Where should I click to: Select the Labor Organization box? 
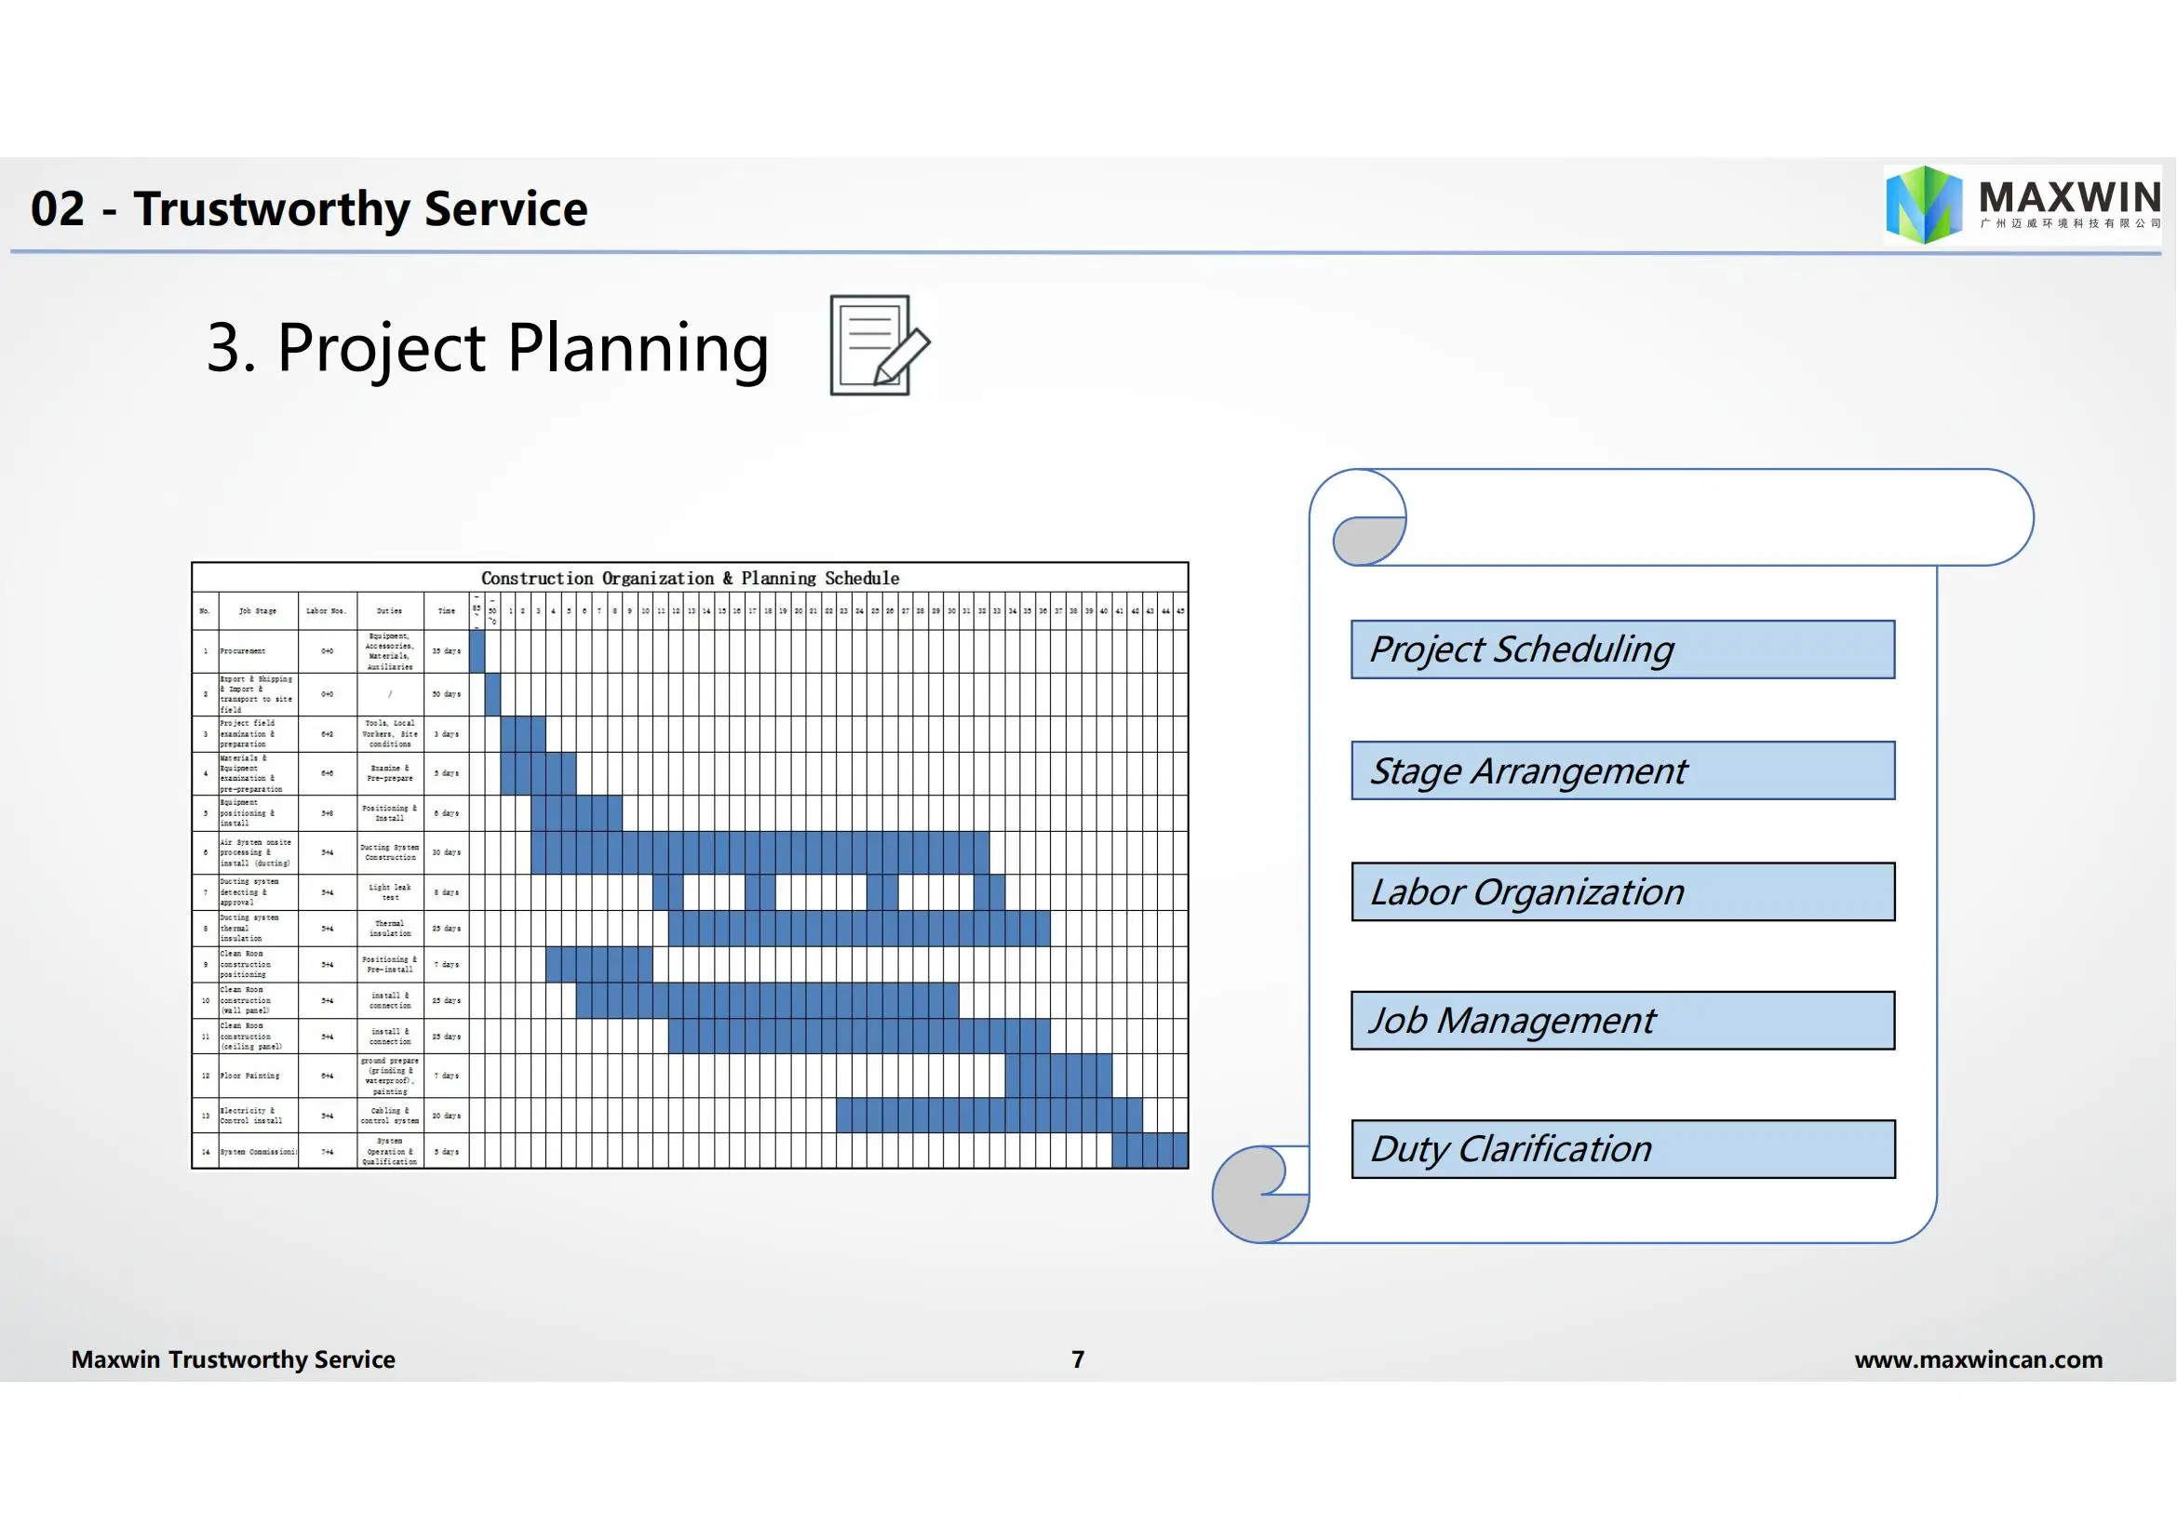click(x=1623, y=891)
